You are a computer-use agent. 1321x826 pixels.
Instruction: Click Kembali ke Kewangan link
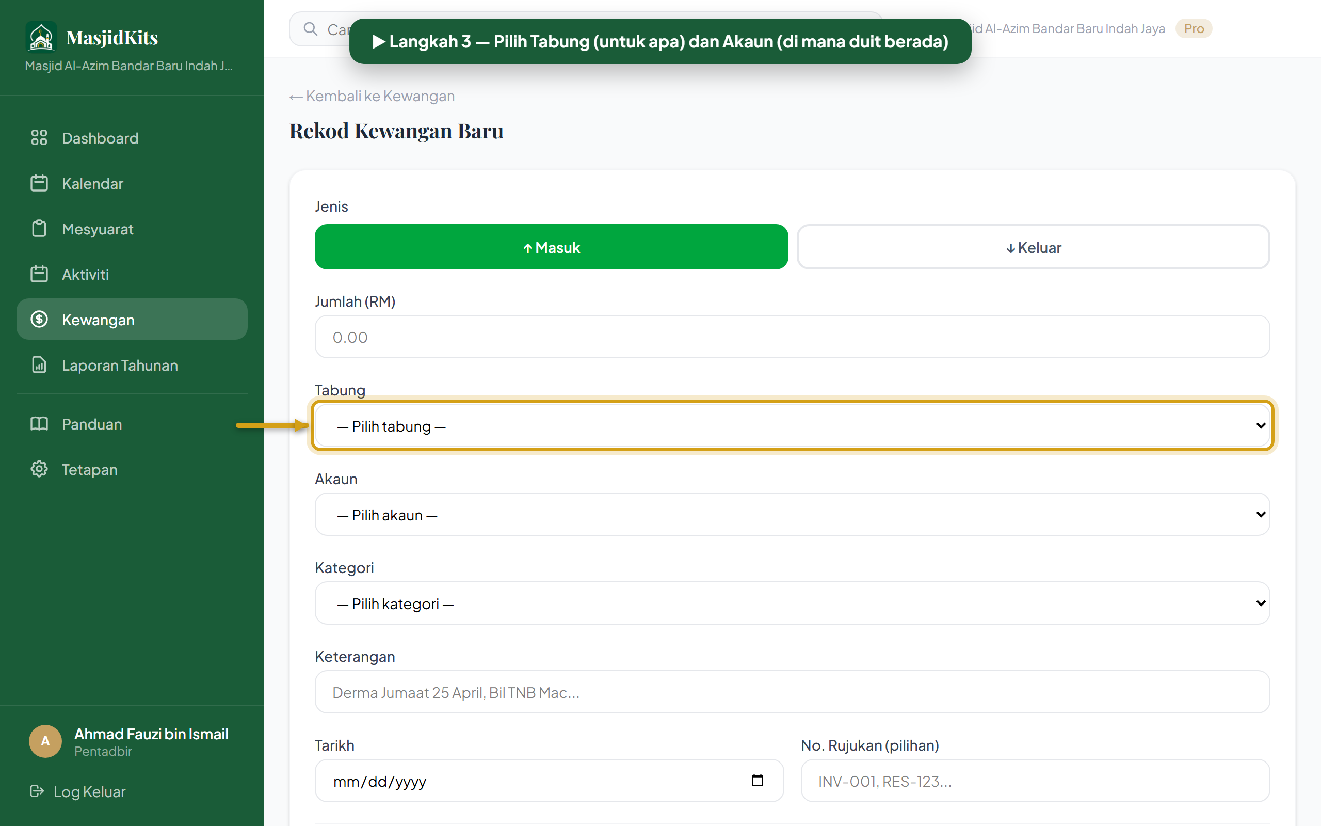coord(372,96)
